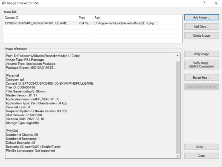Click the Close button at bottom right
The width and height of the screenshot is (222, 167).
pyautogui.click(x=201, y=156)
